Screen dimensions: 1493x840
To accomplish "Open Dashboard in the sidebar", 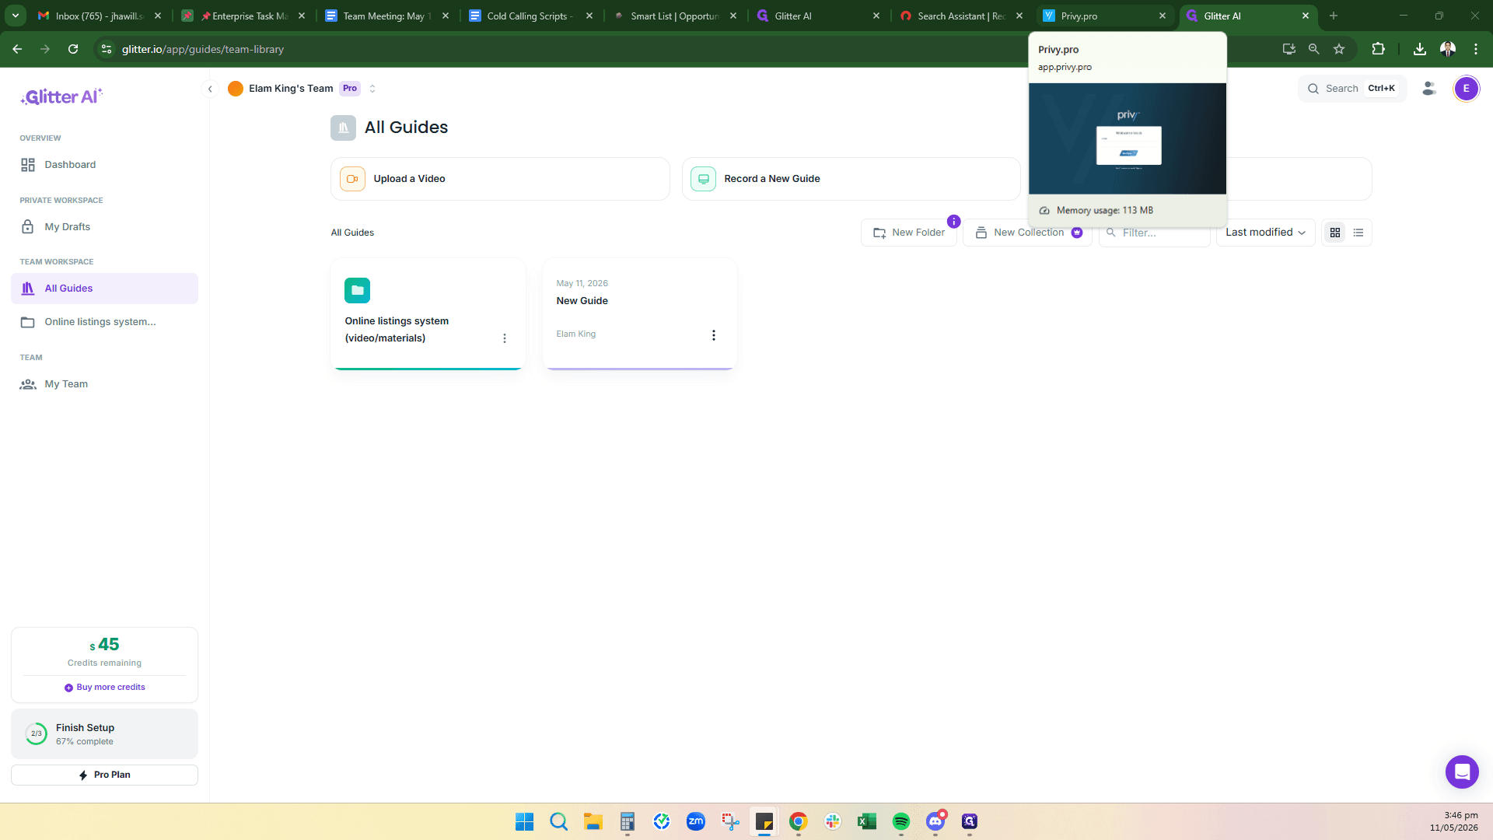I will [x=104, y=165].
